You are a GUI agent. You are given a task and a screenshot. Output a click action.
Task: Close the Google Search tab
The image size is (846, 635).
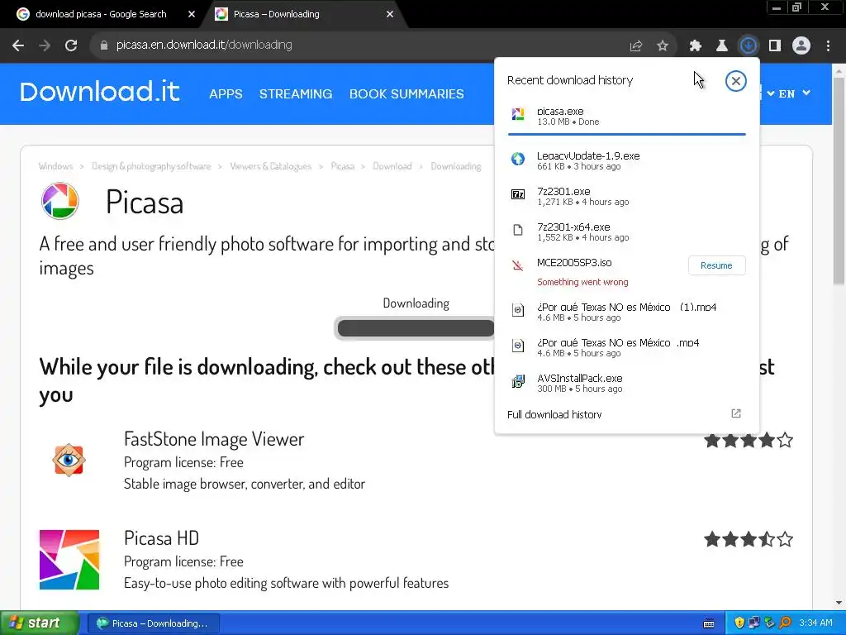pos(192,15)
